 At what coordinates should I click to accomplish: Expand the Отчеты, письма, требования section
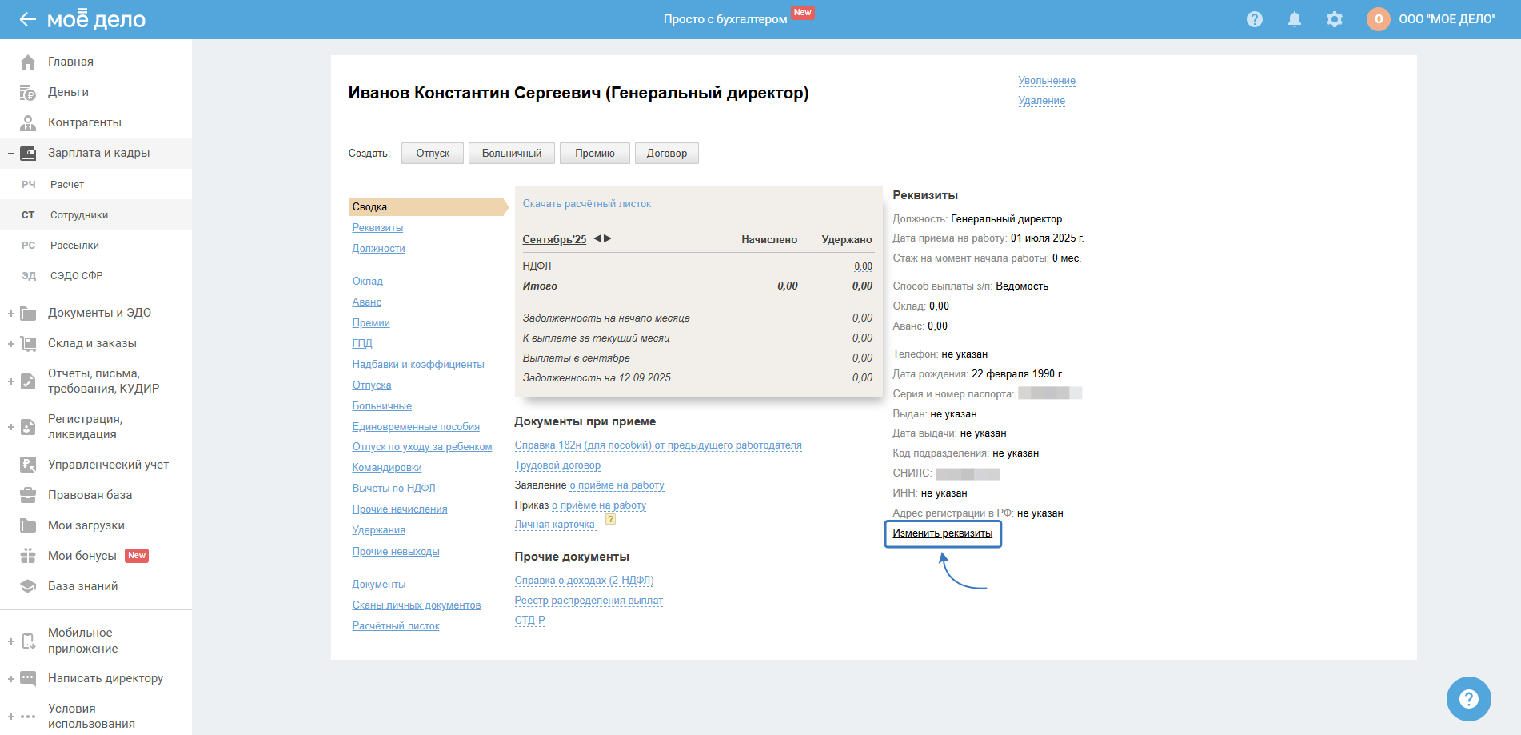tap(11, 381)
